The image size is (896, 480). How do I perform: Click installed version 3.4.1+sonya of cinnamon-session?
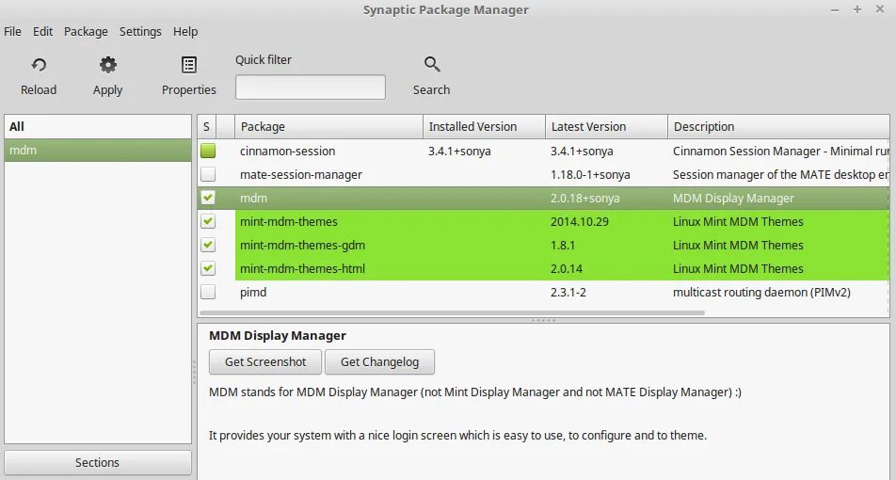459,151
